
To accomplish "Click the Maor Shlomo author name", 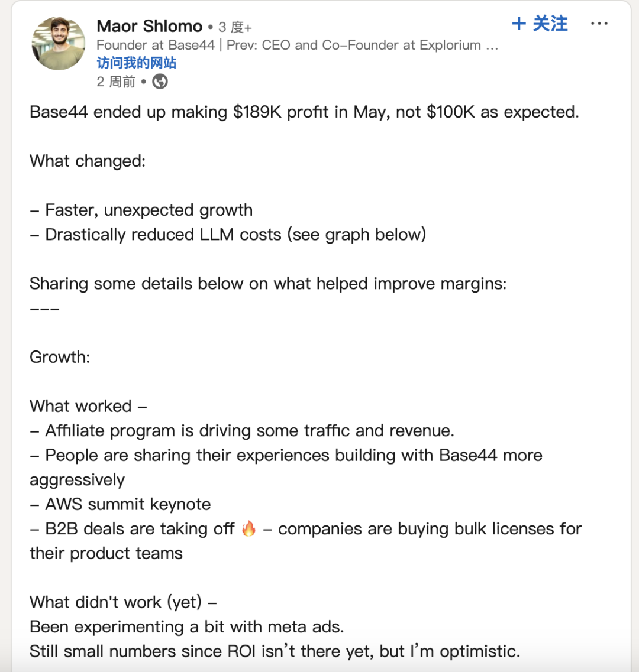I will (149, 26).
